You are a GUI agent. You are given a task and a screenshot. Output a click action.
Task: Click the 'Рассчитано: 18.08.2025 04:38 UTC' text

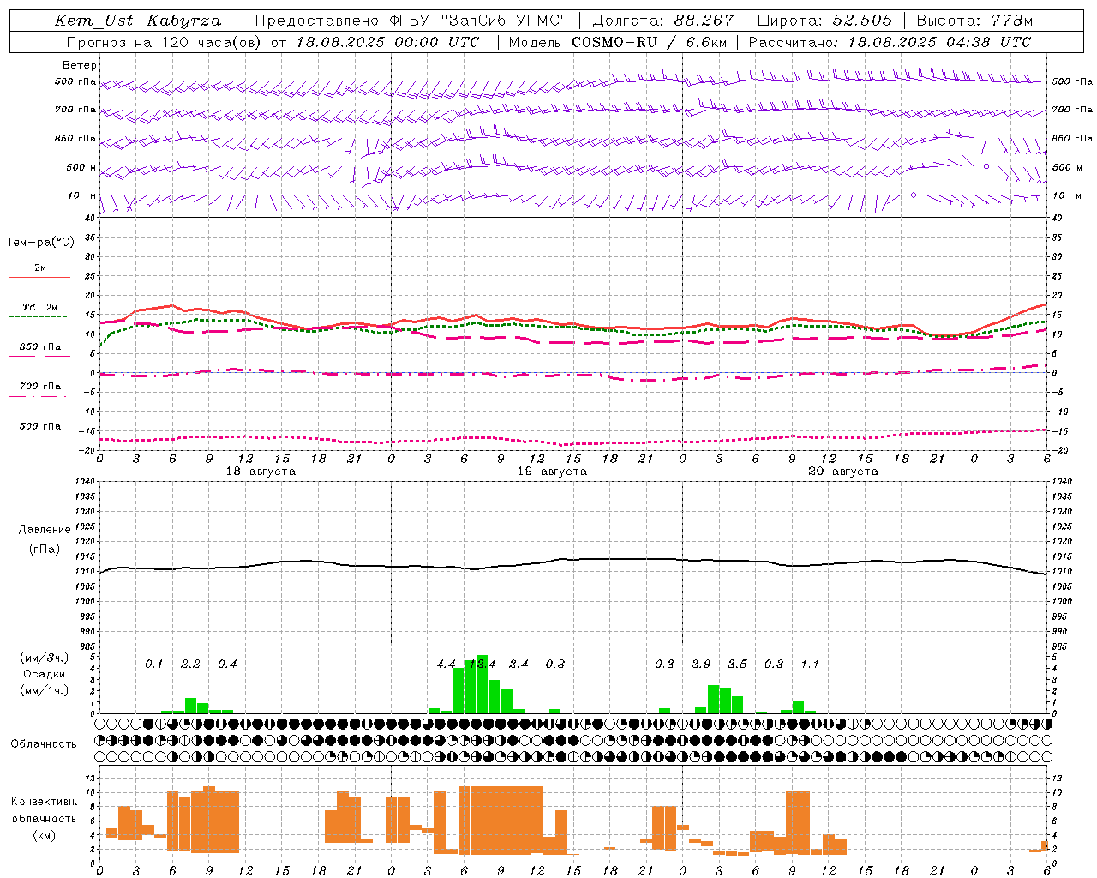click(x=890, y=42)
